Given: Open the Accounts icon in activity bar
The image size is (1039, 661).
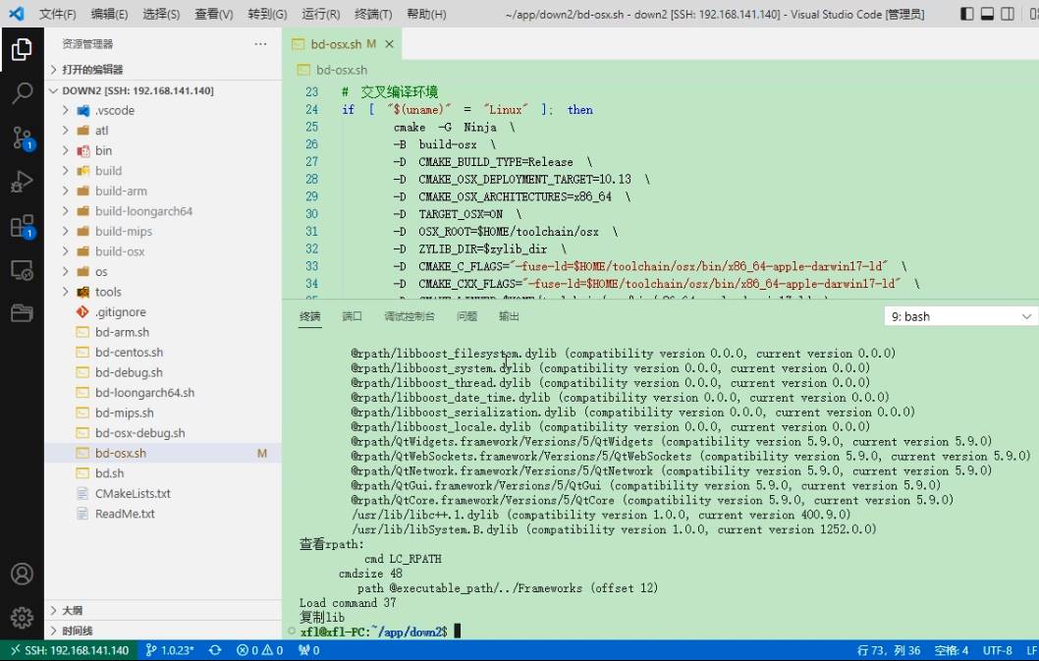Looking at the screenshot, I should point(22,574).
